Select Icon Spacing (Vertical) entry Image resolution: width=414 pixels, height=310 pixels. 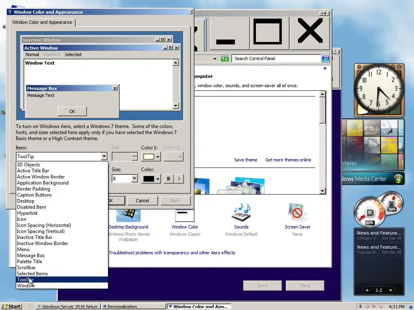click(x=62, y=231)
